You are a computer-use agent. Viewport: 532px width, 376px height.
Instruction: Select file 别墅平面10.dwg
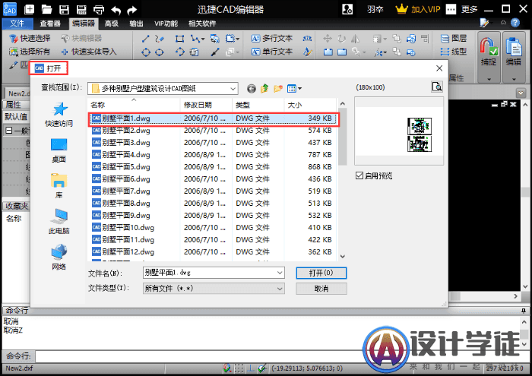214,227
